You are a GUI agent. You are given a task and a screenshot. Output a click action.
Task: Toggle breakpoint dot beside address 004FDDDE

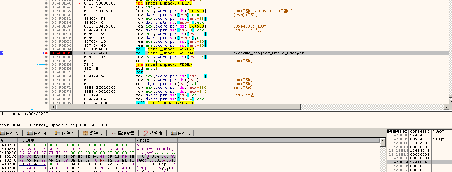tap(46, 57)
